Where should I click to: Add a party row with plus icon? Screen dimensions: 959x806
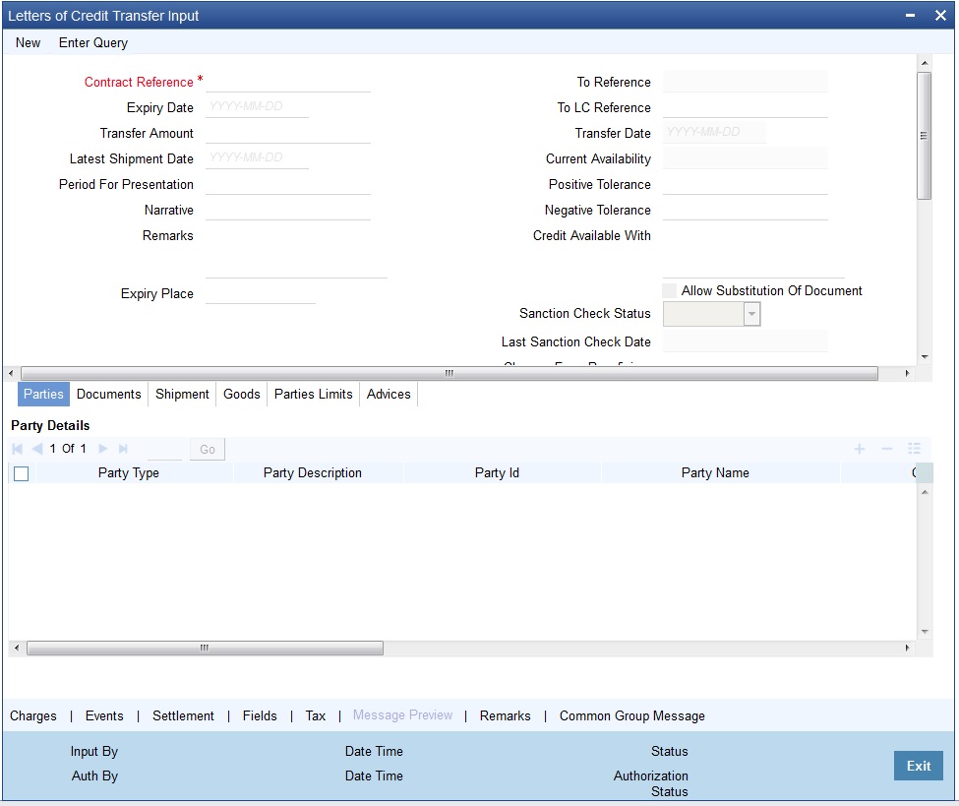[860, 449]
